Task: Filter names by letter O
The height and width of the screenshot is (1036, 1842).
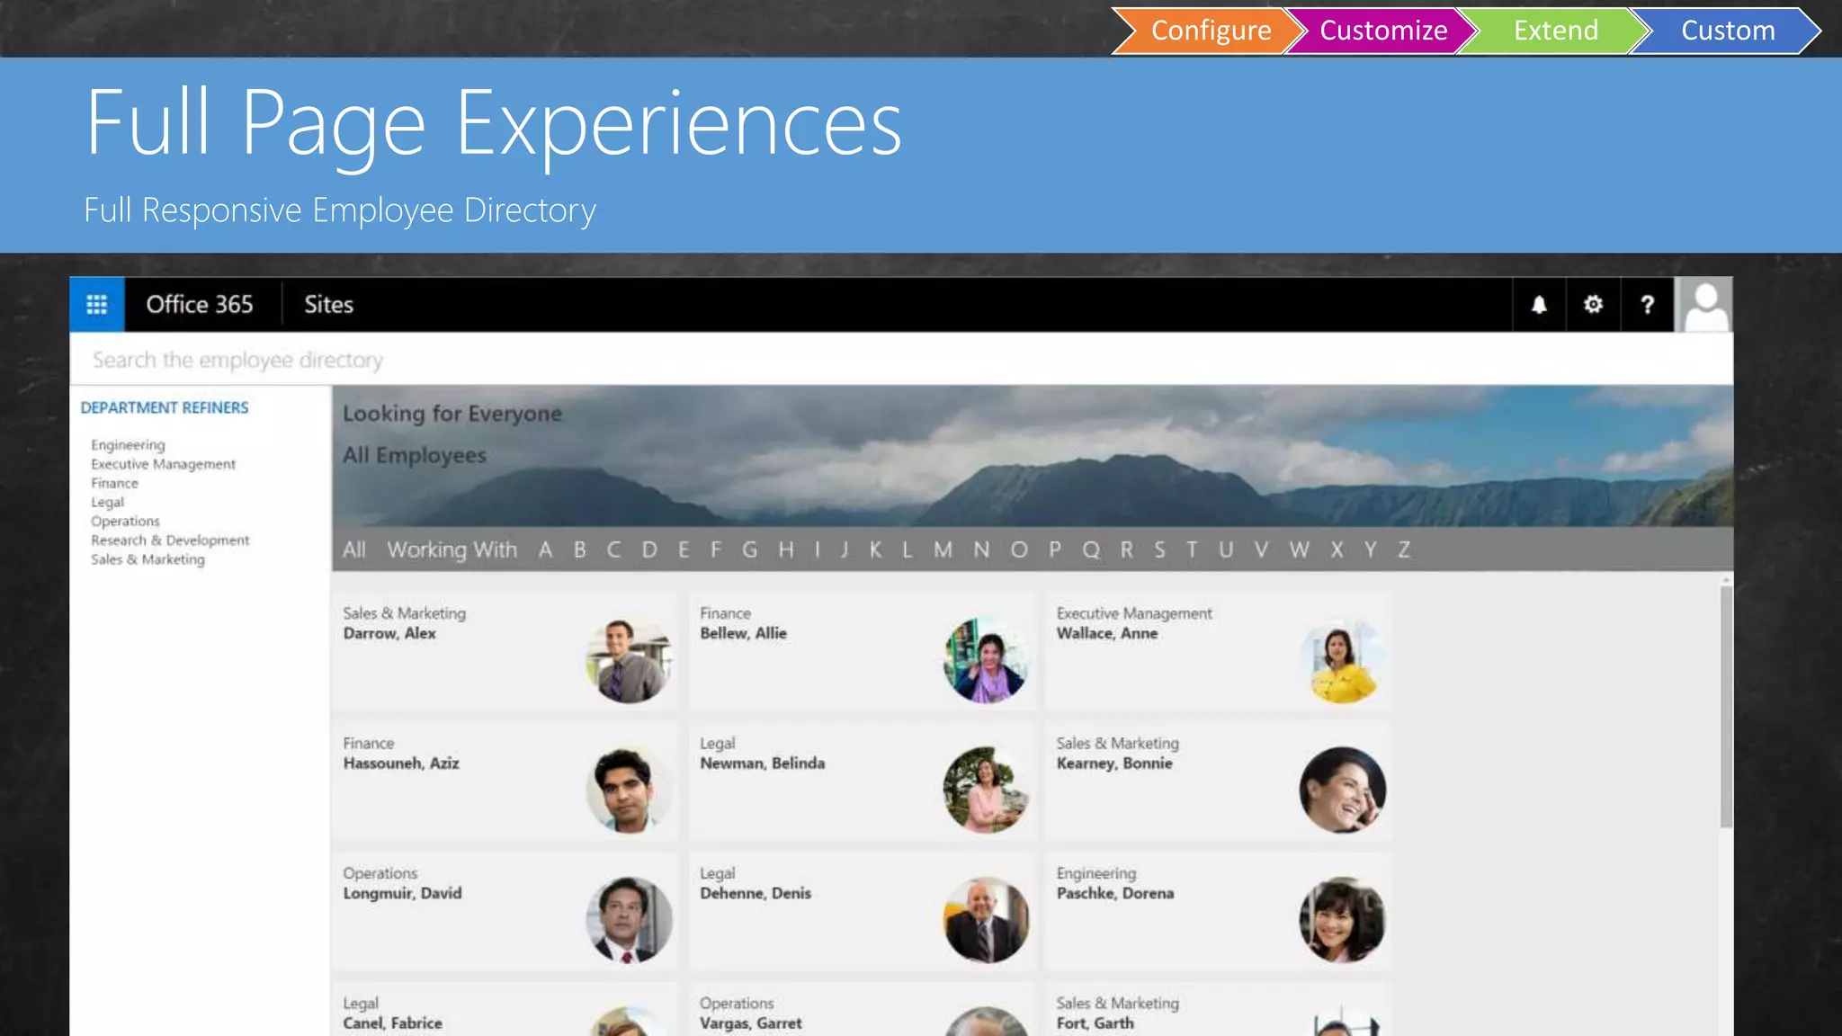Action: (1018, 549)
